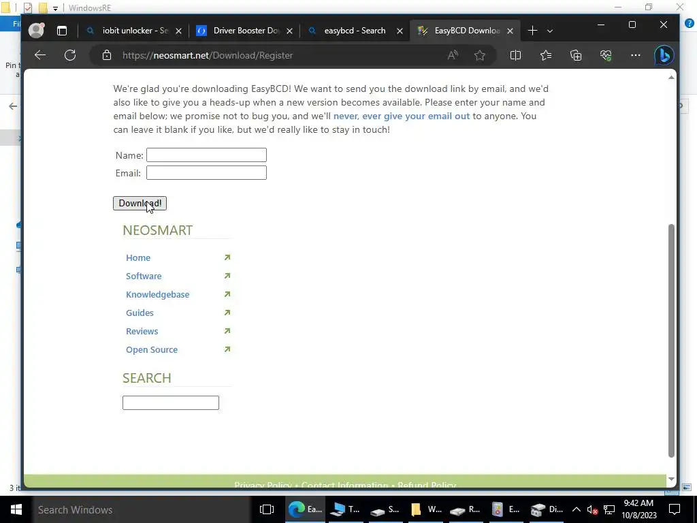The width and height of the screenshot is (697, 523).
Task: Open Help icon in WindowsRE window
Action: point(689,23)
